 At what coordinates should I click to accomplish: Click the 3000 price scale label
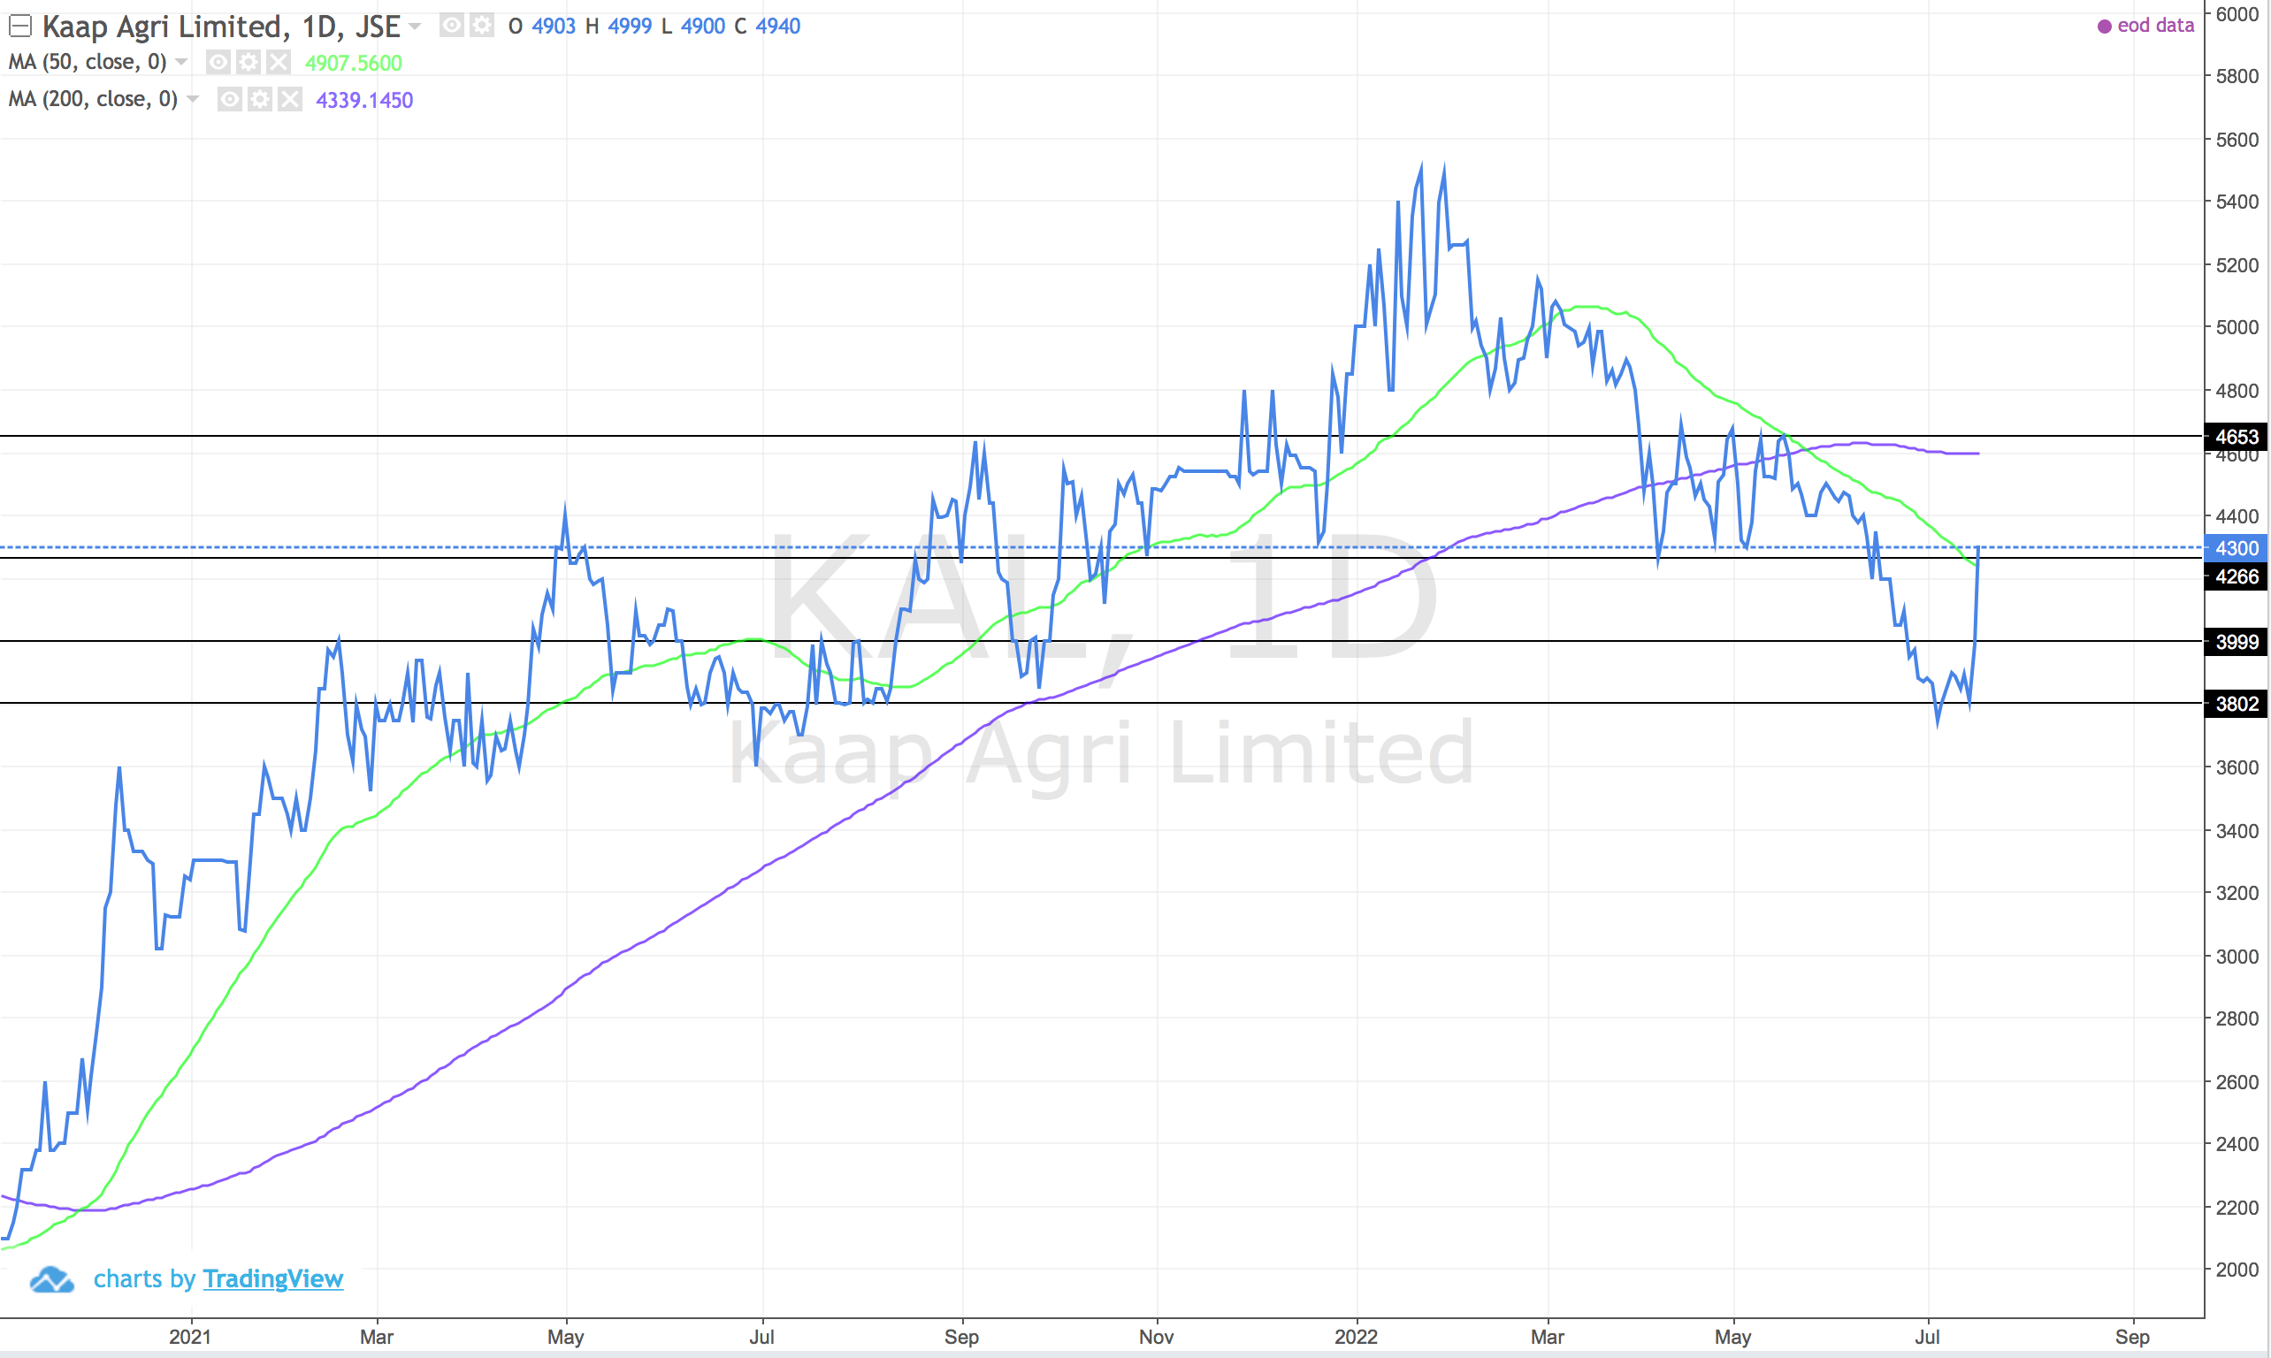pos(2237,957)
